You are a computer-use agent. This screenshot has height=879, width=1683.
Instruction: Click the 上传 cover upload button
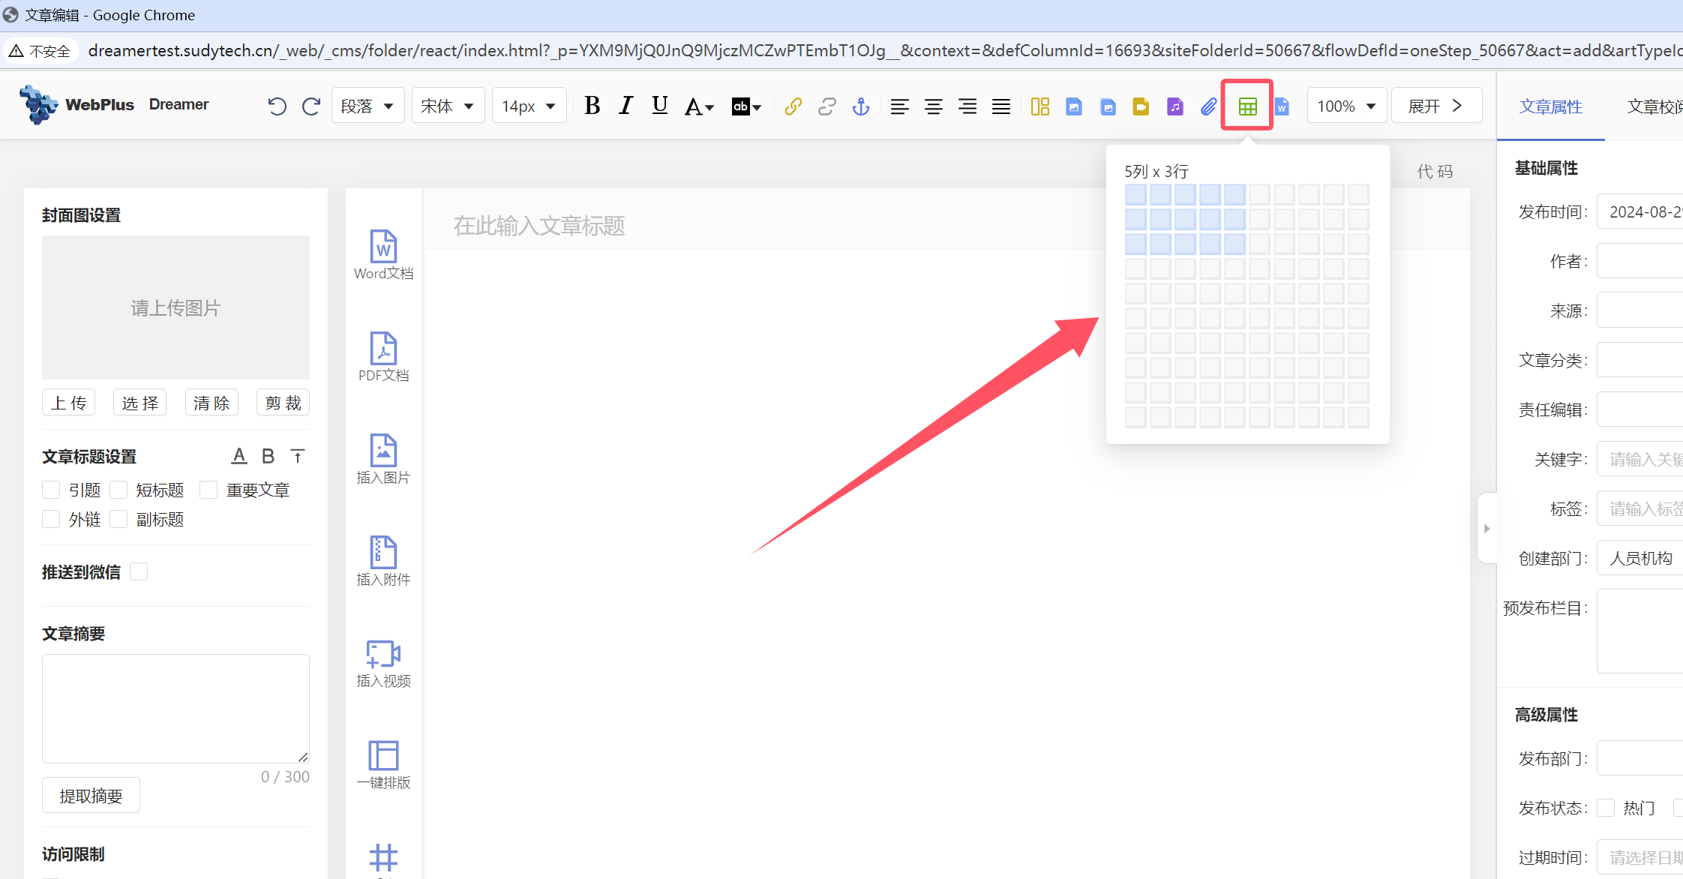pyautogui.click(x=69, y=403)
